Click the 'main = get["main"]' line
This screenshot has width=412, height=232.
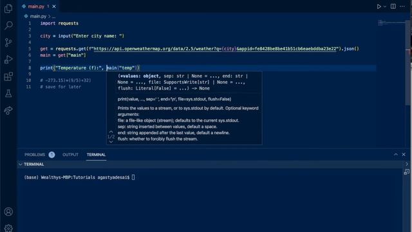(63, 55)
